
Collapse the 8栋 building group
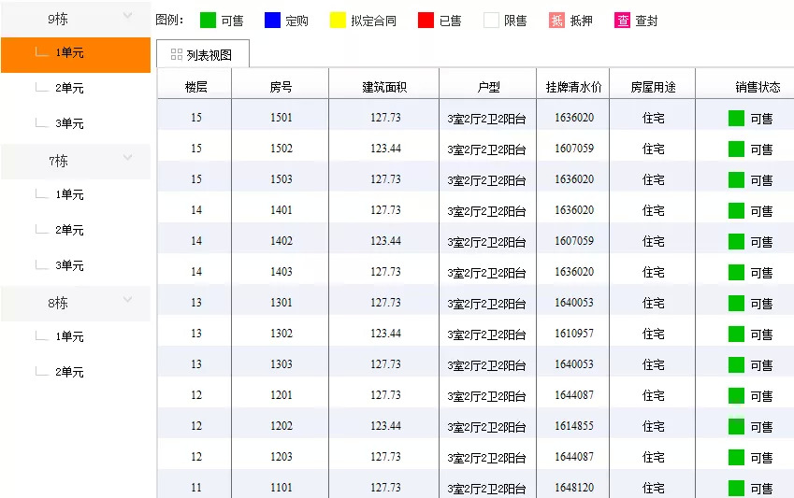coord(127,300)
